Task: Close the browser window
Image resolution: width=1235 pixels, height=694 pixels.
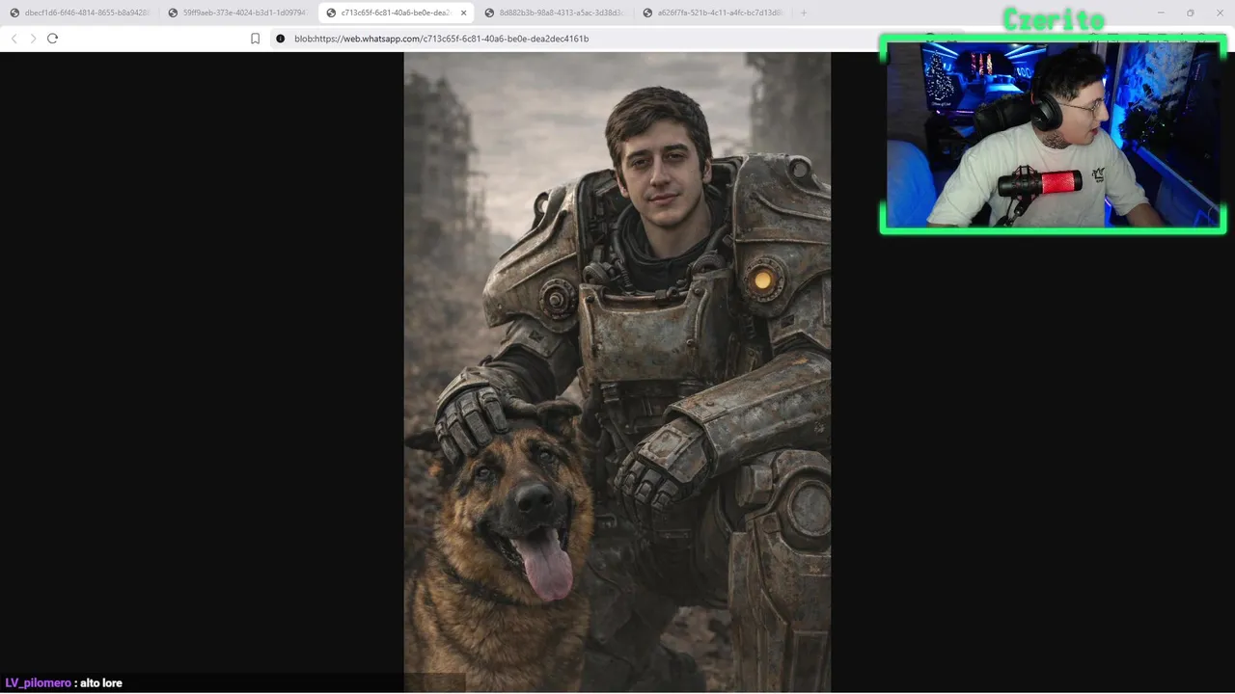Action: click(x=1219, y=13)
